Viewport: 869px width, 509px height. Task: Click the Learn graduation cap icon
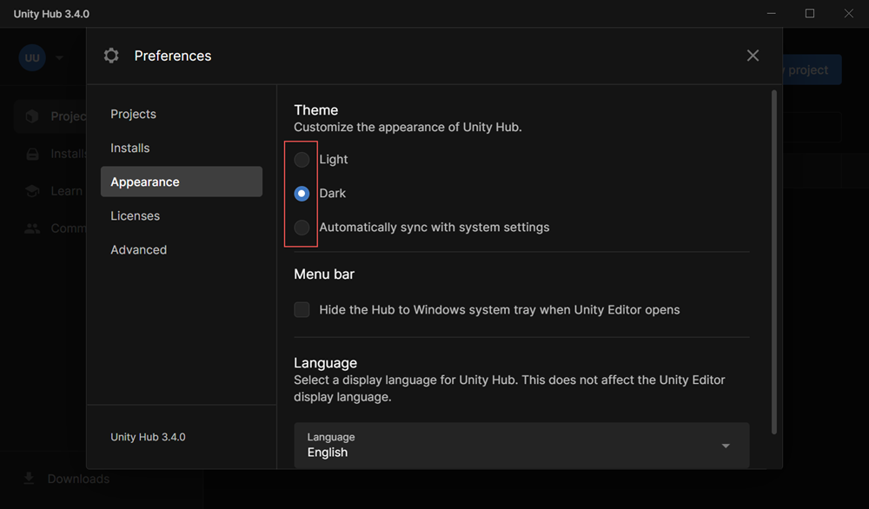pyautogui.click(x=32, y=191)
